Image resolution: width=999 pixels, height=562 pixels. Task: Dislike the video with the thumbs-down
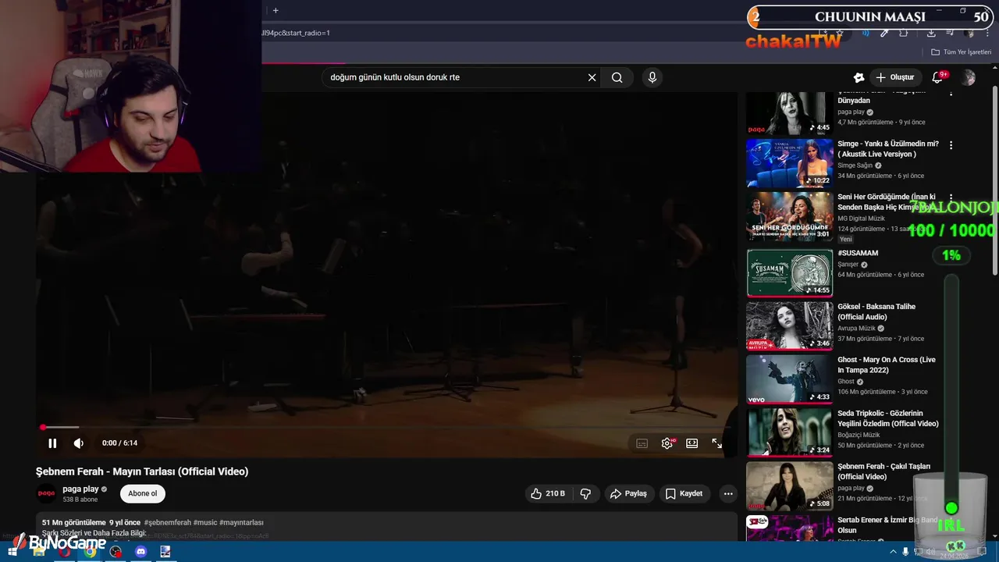click(x=585, y=493)
